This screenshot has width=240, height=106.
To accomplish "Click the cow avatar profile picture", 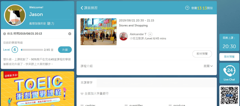I will tap(15, 15).
